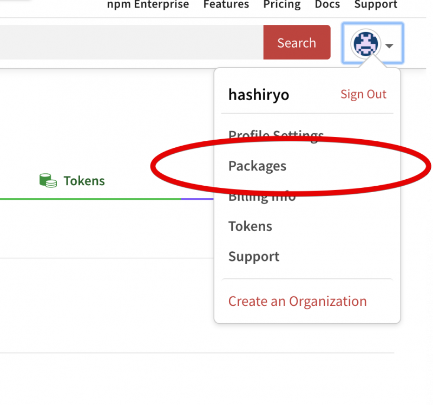Click the Create an Organization link
Screen dimensions: 433x405
coord(297,301)
